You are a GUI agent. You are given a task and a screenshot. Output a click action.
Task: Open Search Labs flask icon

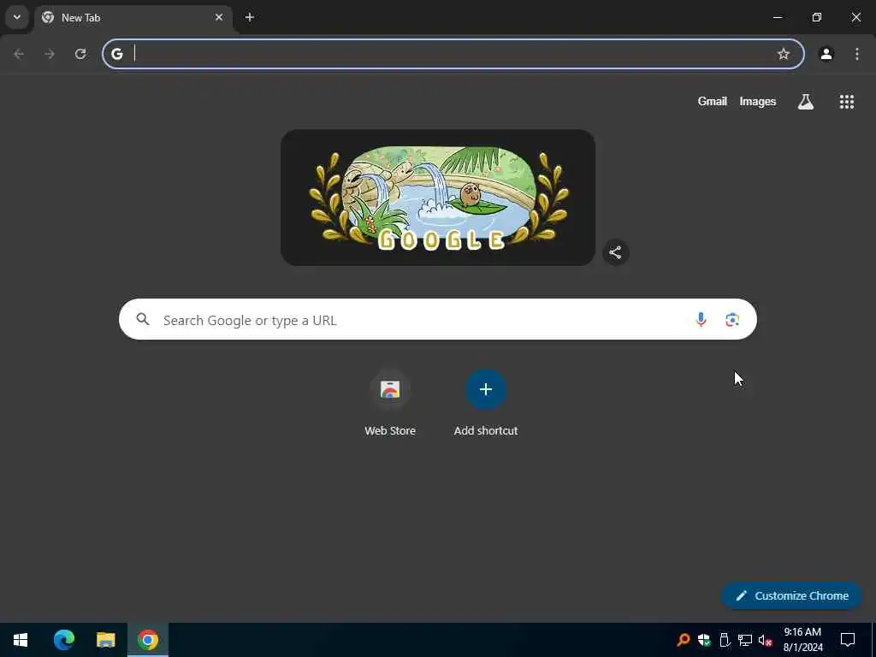[806, 101]
